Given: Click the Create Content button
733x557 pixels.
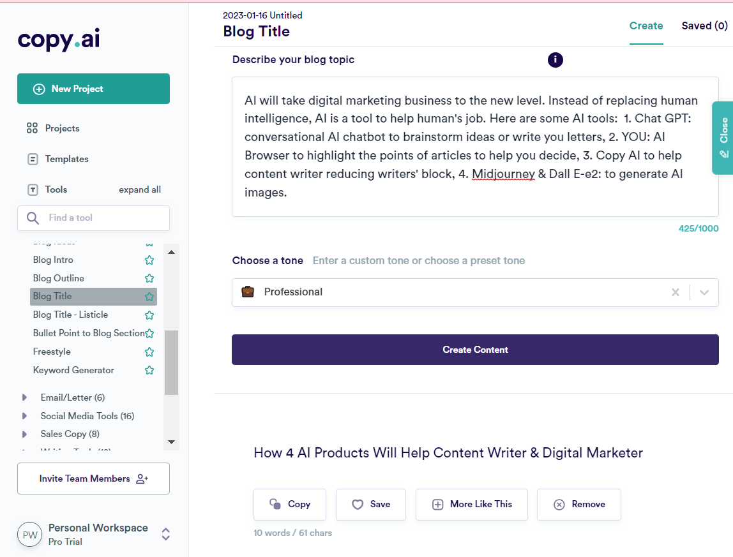Looking at the screenshot, I should click(475, 350).
